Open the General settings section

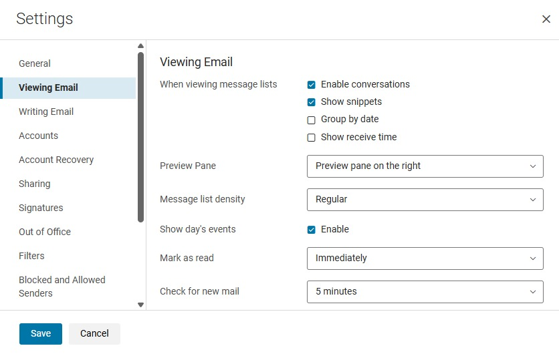click(35, 63)
